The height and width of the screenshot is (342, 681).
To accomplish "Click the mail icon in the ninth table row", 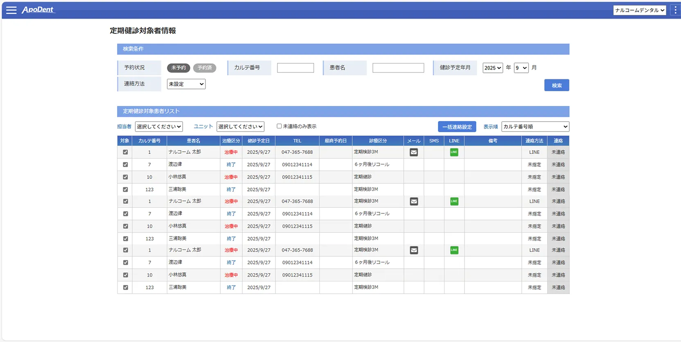I will (414, 250).
